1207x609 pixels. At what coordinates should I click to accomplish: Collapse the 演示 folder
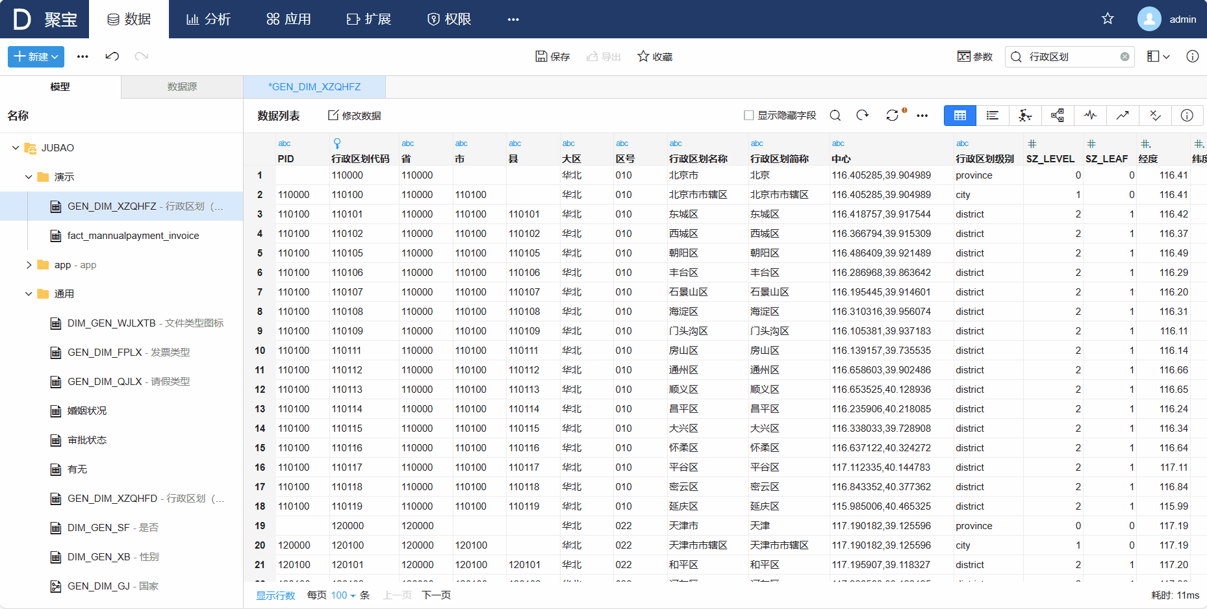pos(29,177)
